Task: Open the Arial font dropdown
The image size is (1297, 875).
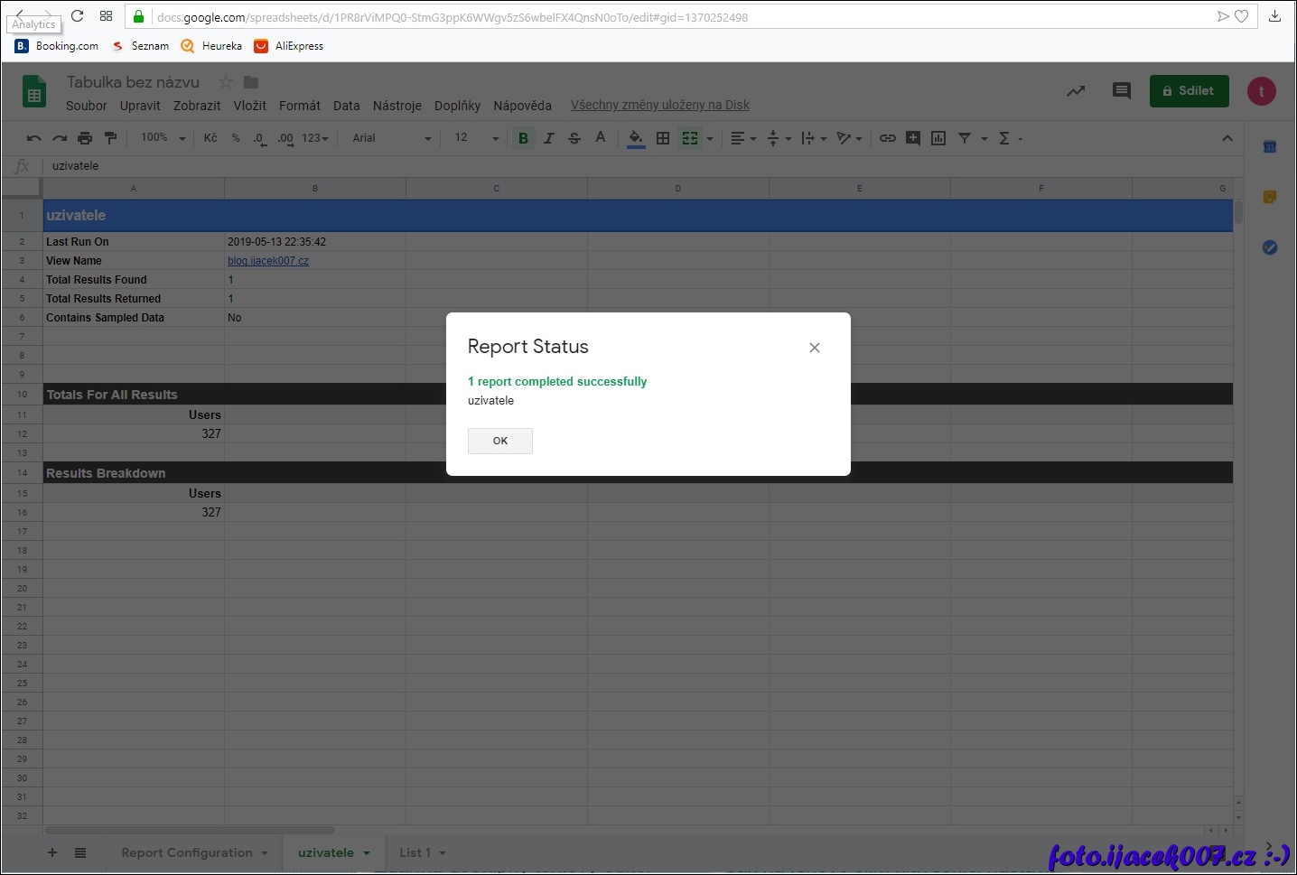Action: [392, 138]
